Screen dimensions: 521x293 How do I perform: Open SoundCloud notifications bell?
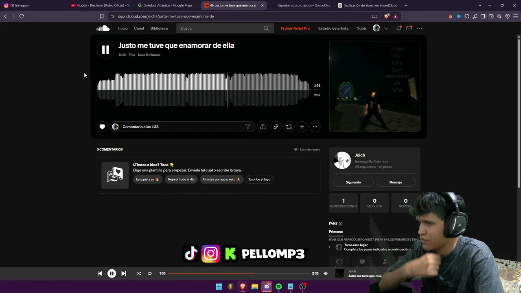(x=398, y=28)
